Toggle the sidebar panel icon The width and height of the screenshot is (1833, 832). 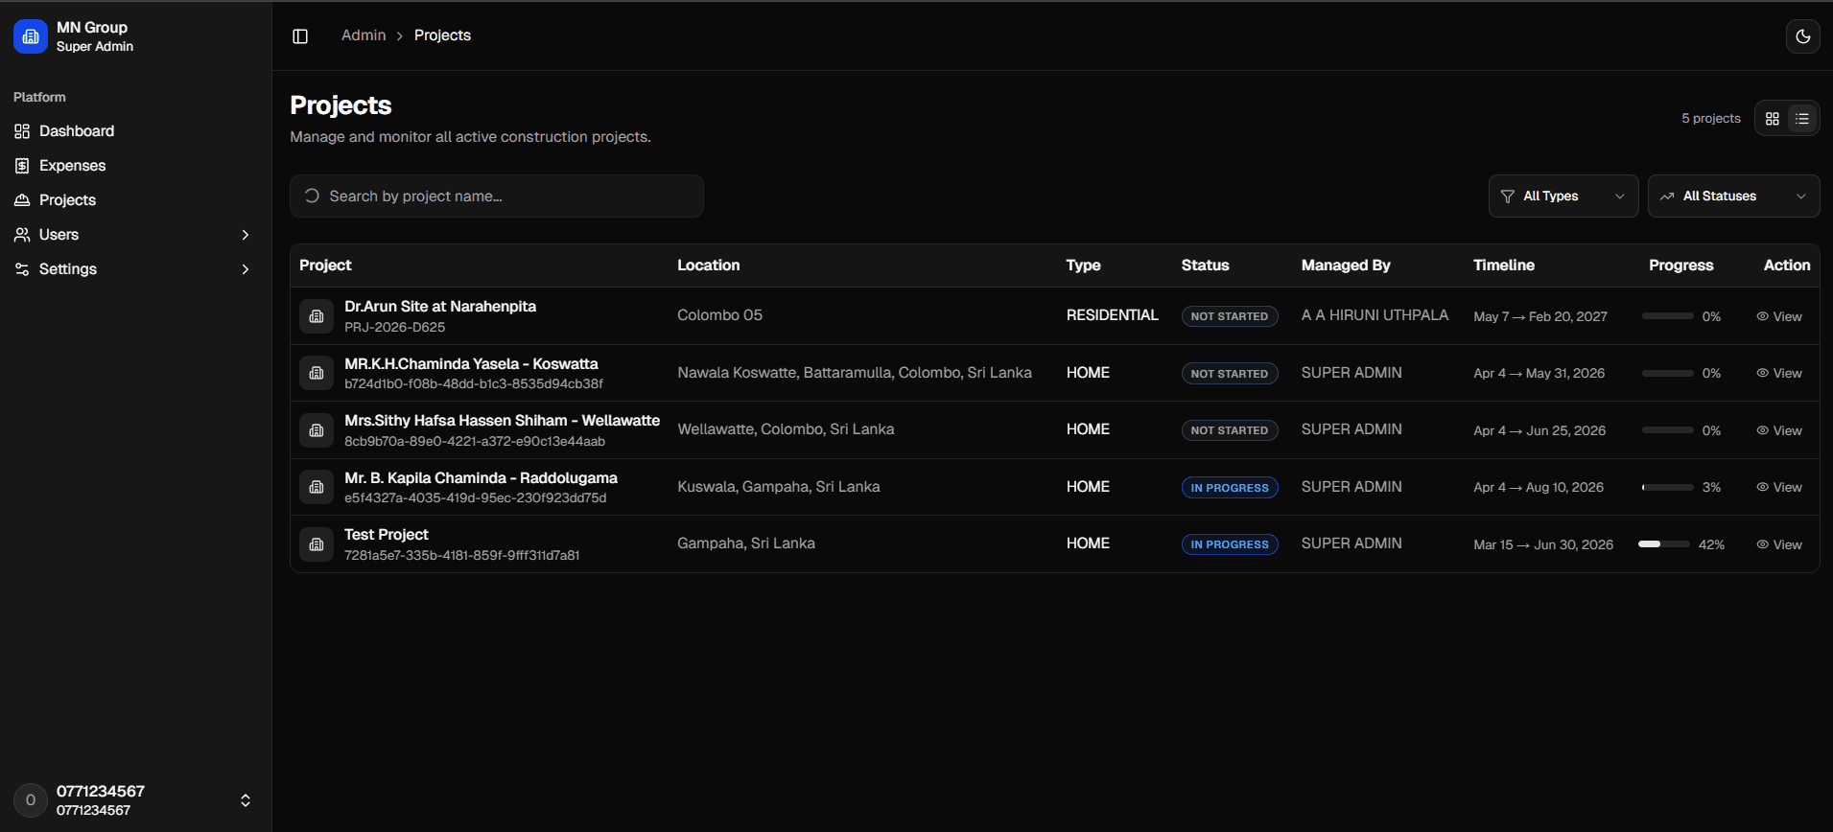[300, 36]
